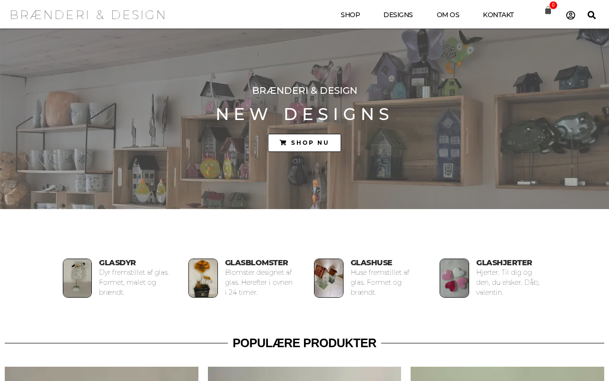
Task: Open the user account icon
Action: 570,15
